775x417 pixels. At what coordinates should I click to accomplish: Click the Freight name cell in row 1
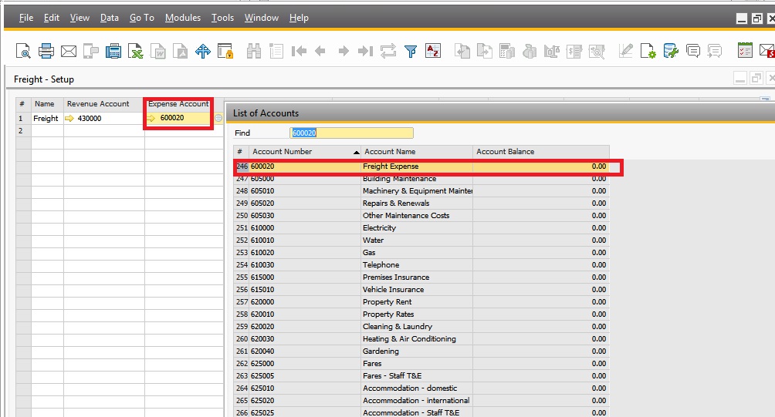(x=47, y=119)
